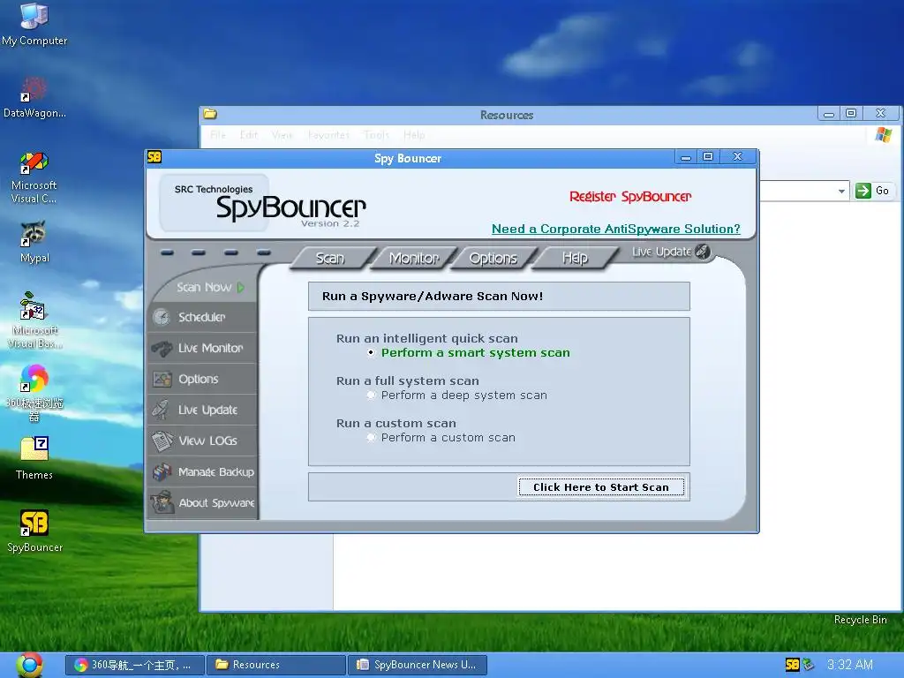Switch to SpyBouncer News taskbar button
This screenshot has height=678, width=904.
tap(418, 665)
